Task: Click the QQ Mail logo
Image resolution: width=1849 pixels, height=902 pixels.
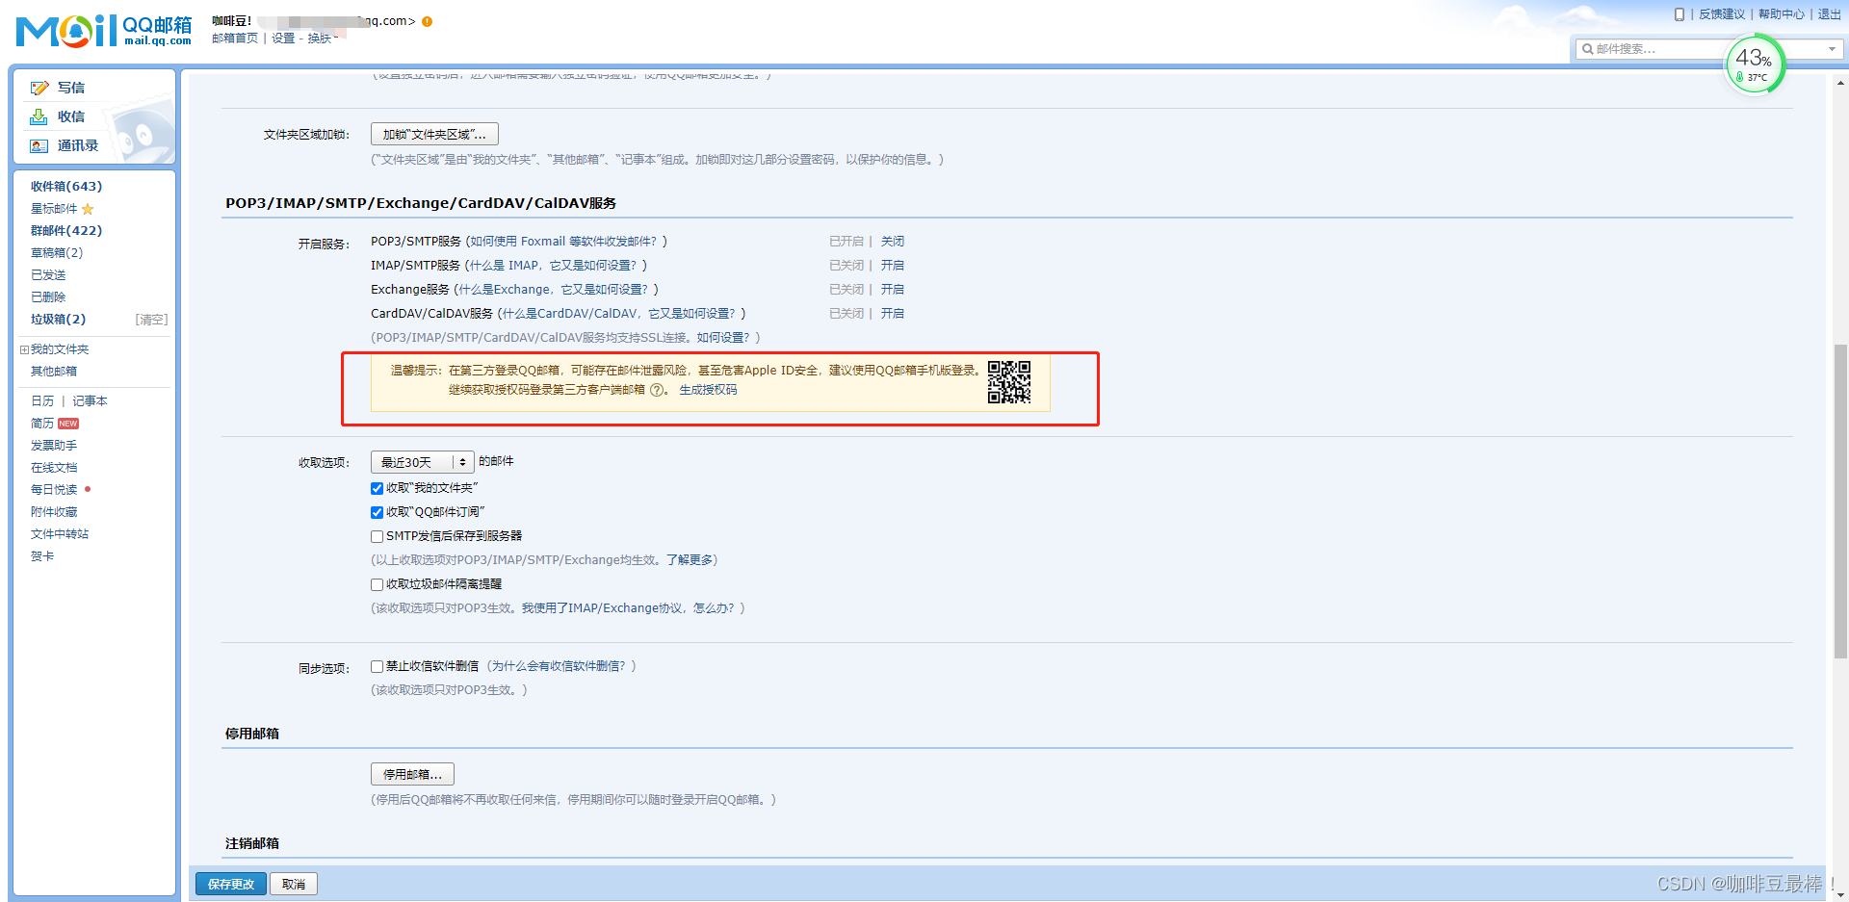Action: pyautogui.click(x=104, y=31)
